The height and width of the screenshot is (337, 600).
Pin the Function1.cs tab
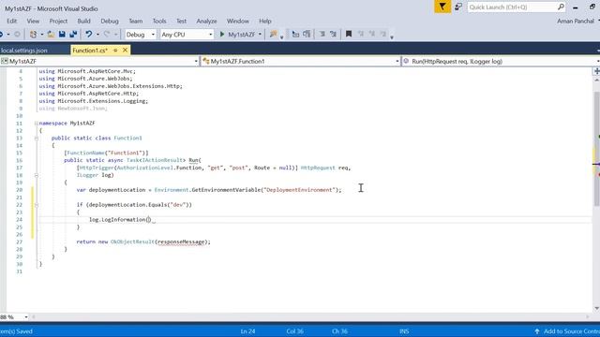[x=115, y=51]
